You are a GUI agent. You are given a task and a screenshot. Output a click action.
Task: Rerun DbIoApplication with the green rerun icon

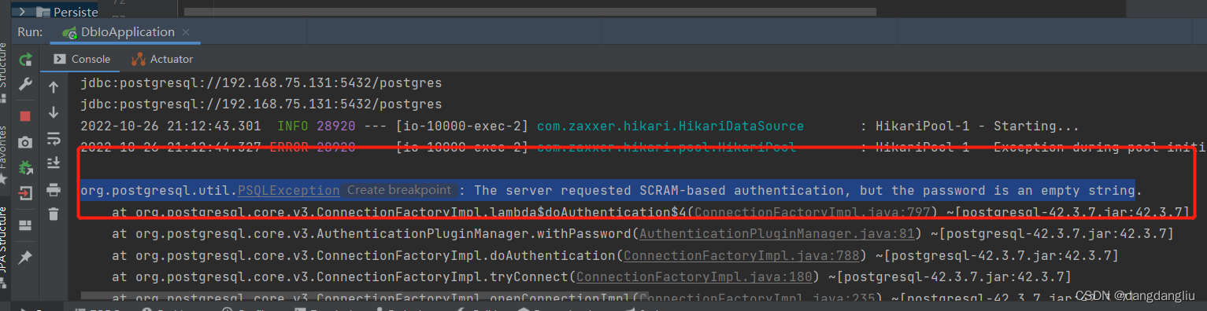coord(25,59)
